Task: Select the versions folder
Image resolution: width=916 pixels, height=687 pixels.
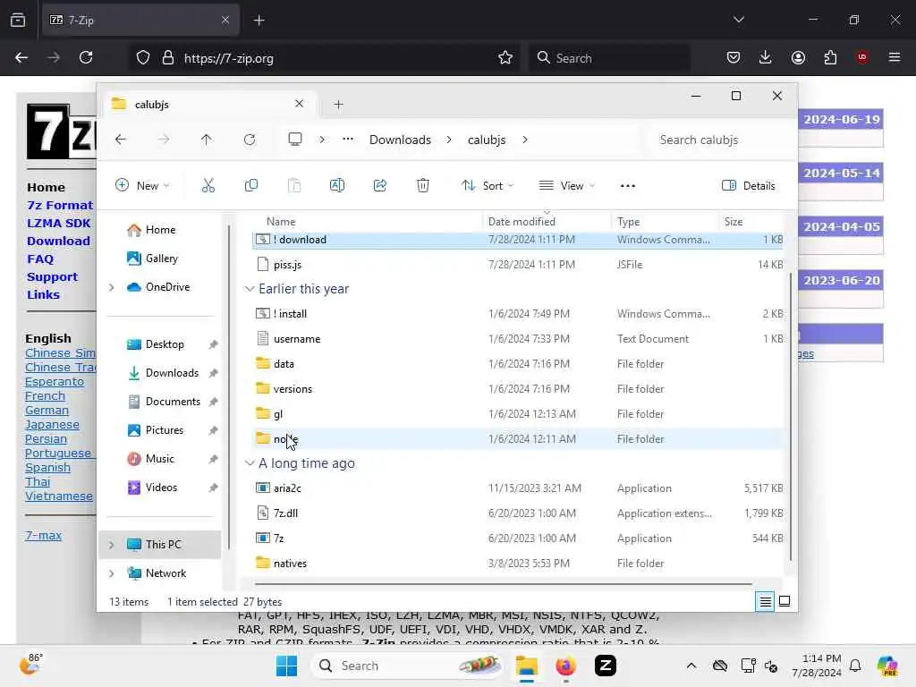Action: (518, 389)
